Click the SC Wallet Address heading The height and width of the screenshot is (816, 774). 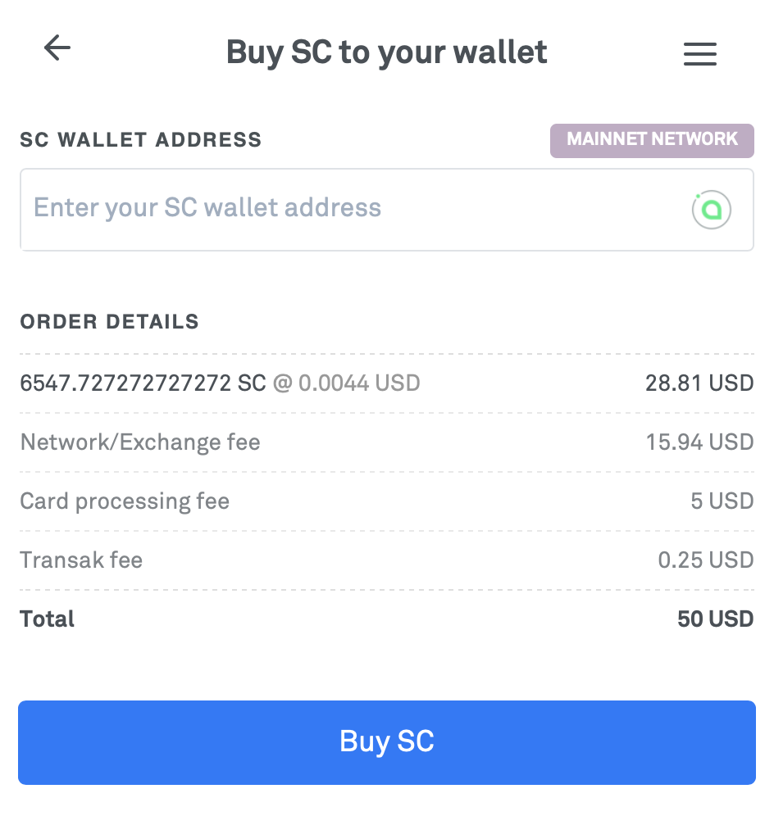click(141, 140)
